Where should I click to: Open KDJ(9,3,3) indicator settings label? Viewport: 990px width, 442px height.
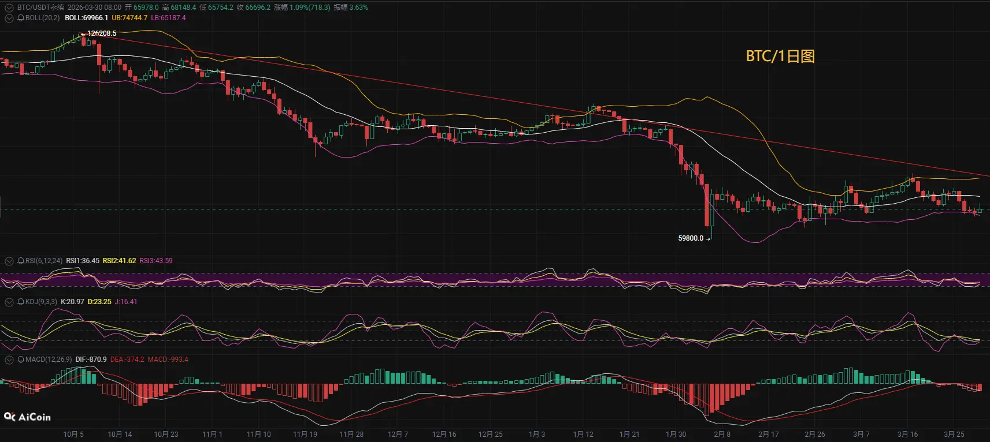[41, 302]
